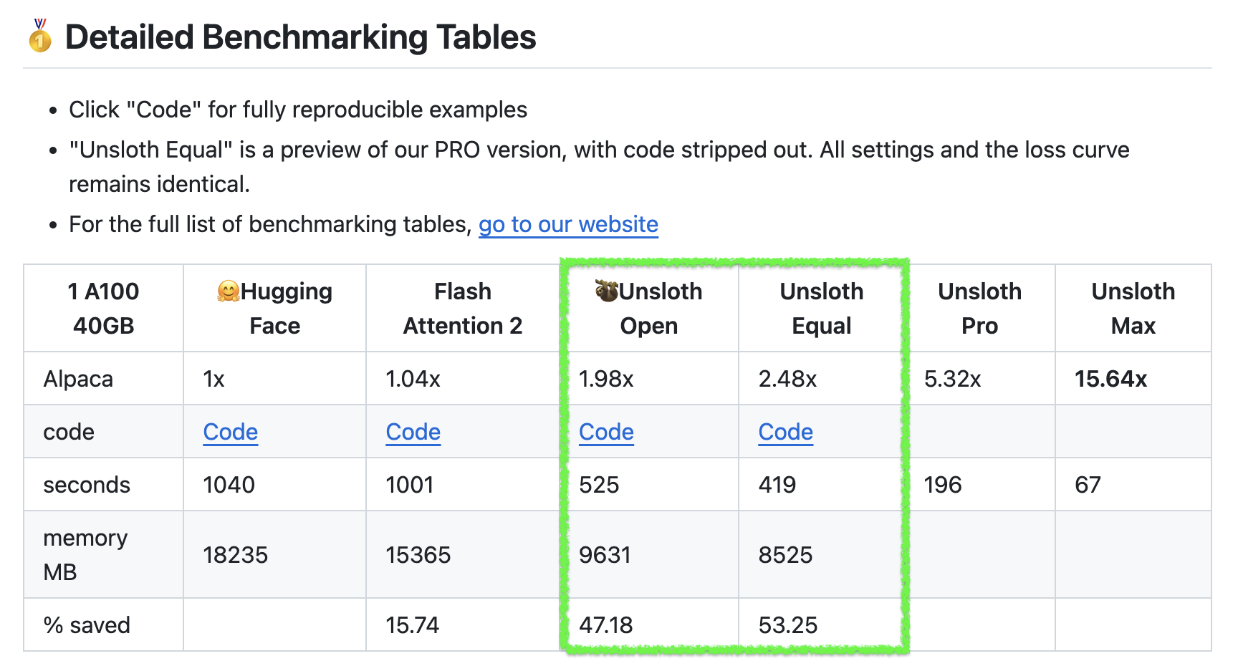Screen dimensions: 1238x666
Task: Click the 'Detailed Benchmarking Tables' heading
Action: [300, 37]
